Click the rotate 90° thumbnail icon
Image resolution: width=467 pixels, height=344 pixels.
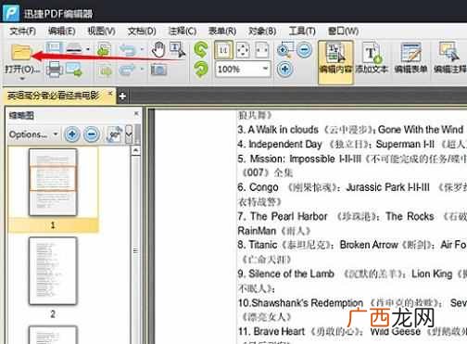(x=114, y=134)
